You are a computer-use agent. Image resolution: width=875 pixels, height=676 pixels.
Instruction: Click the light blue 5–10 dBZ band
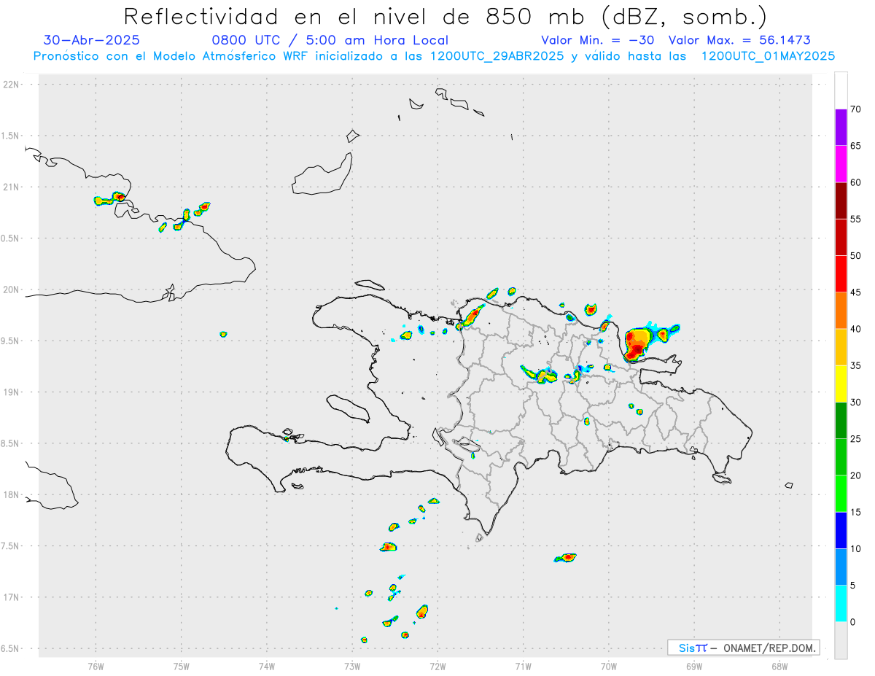click(x=841, y=567)
